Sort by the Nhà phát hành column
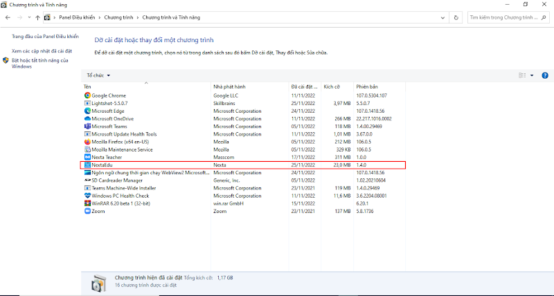This screenshot has width=554, height=296. coord(230,86)
